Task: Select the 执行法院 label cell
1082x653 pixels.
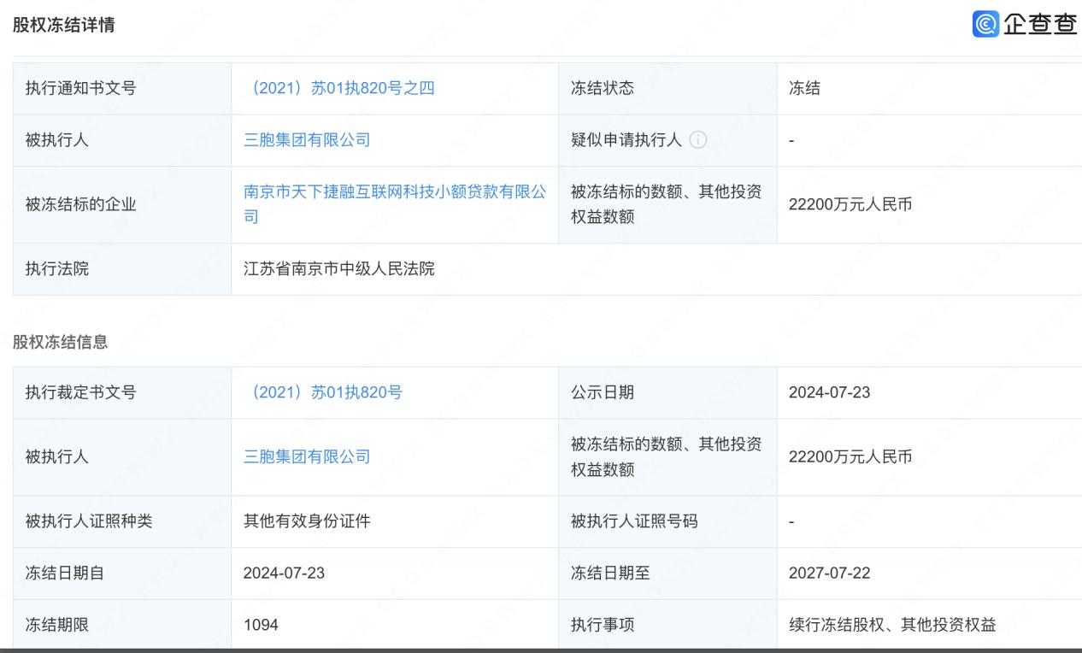Action: click(x=122, y=269)
